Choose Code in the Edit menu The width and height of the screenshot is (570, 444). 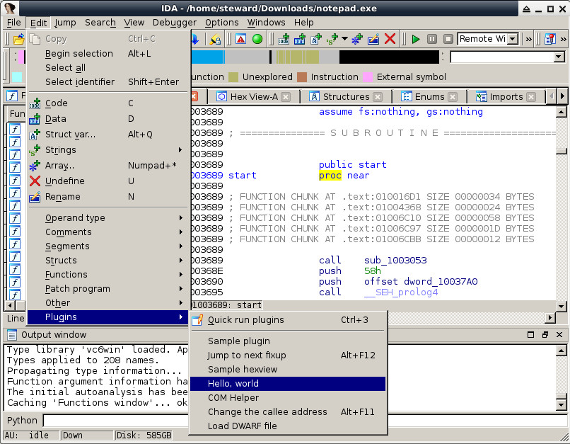click(x=108, y=103)
